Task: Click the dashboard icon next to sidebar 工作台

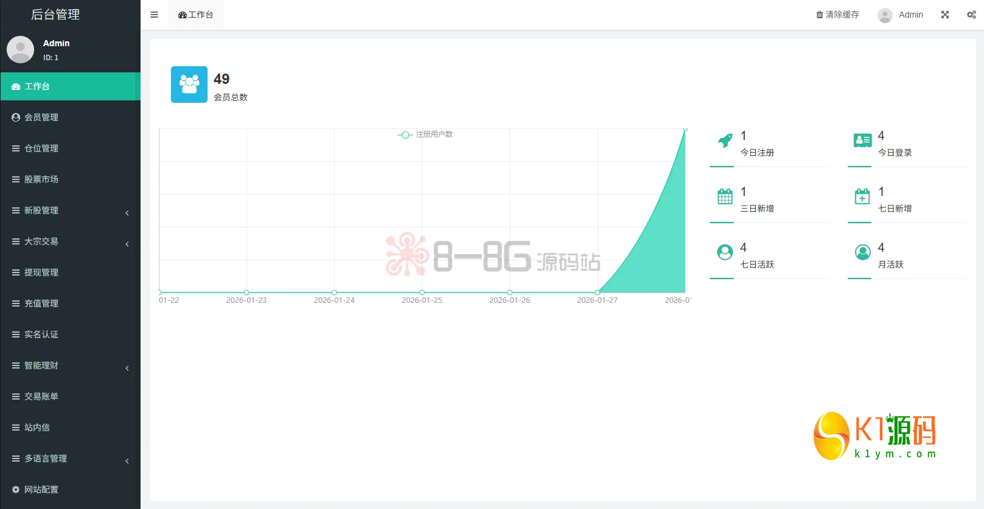Action: pyautogui.click(x=16, y=86)
